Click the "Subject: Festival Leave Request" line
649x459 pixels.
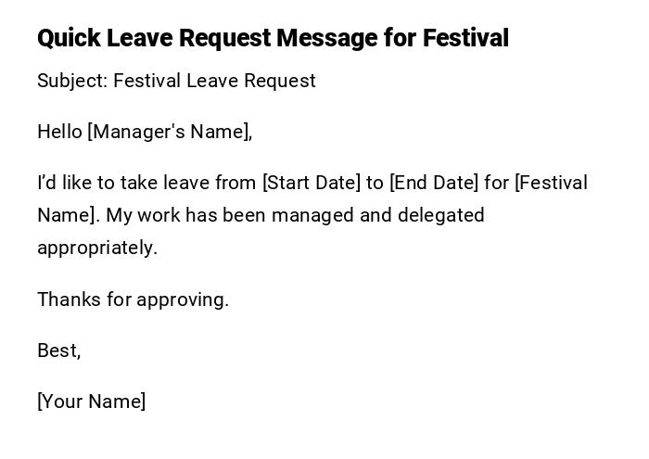176,81
